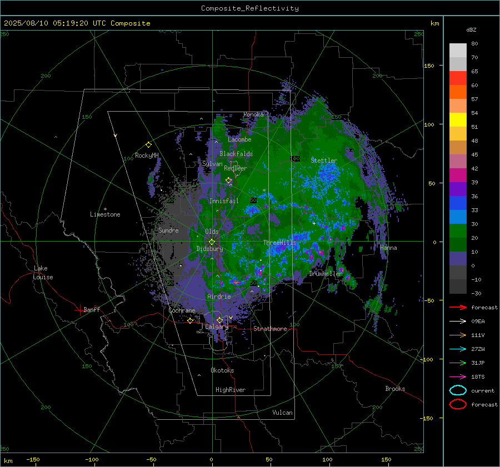
Task: Click the Limestone label
Action: coord(105,214)
